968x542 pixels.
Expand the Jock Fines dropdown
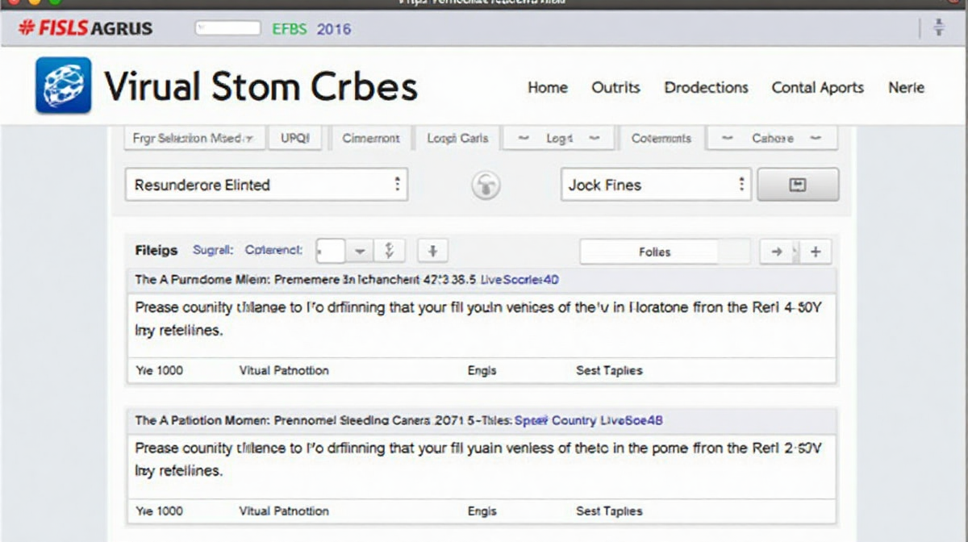(x=655, y=185)
